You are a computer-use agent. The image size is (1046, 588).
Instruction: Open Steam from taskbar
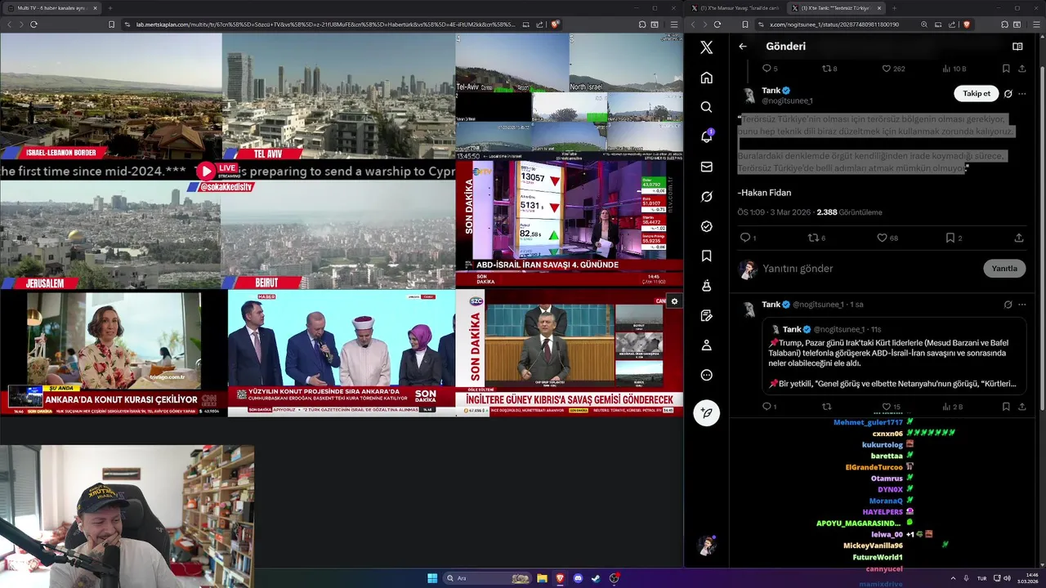click(x=596, y=578)
